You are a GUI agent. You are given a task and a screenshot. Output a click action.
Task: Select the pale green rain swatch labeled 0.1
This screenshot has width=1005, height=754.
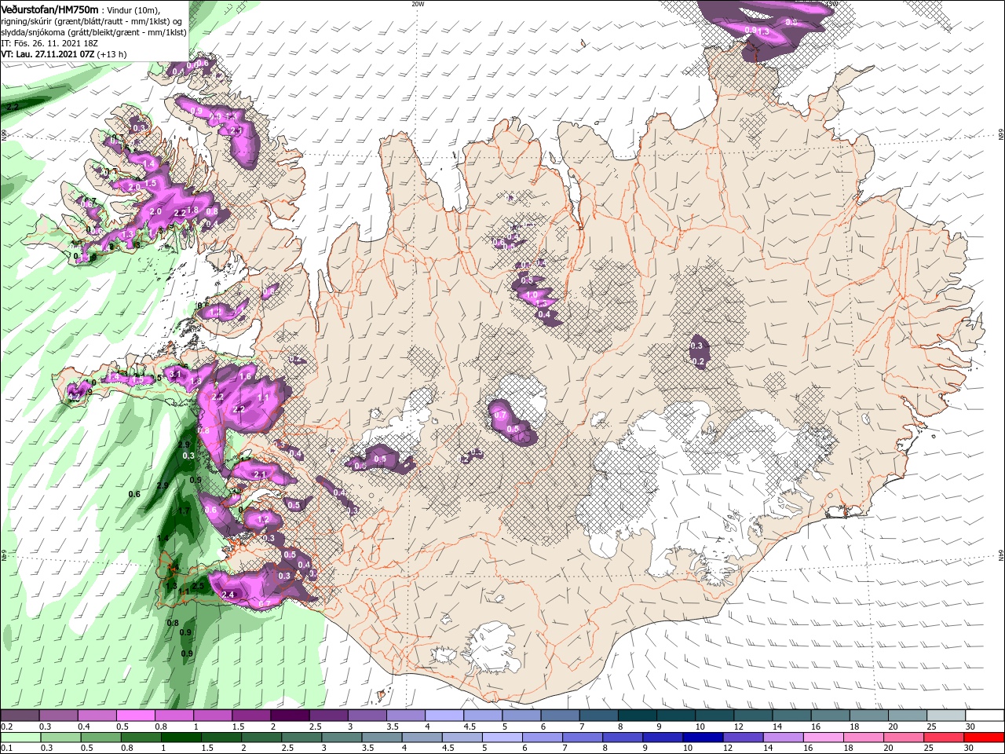(20, 738)
